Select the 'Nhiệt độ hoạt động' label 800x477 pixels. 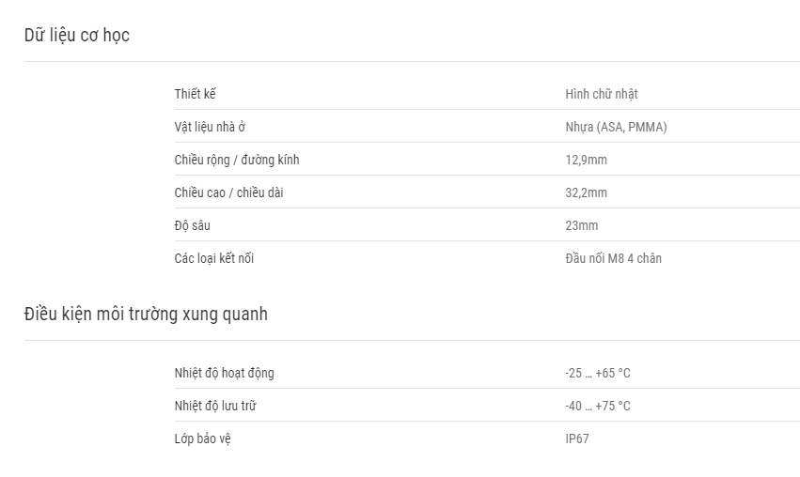[224, 373]
